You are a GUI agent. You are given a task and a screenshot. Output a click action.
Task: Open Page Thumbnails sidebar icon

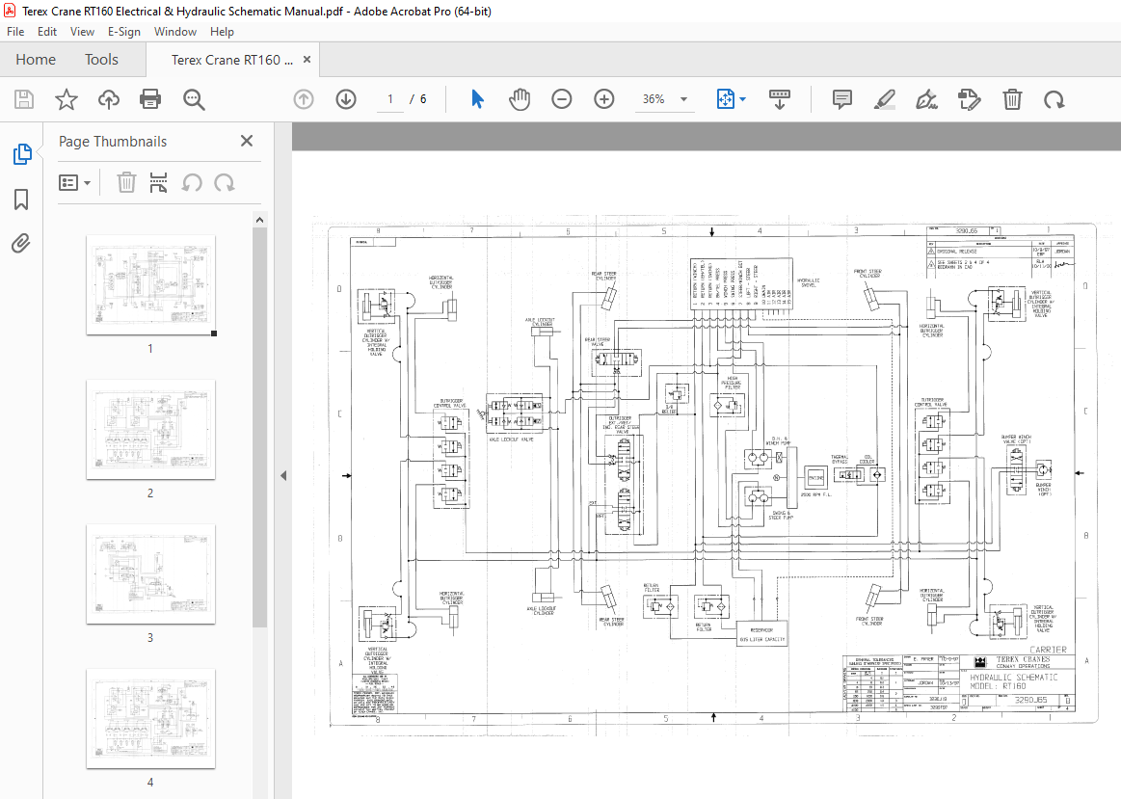click(x=21, y=153)
